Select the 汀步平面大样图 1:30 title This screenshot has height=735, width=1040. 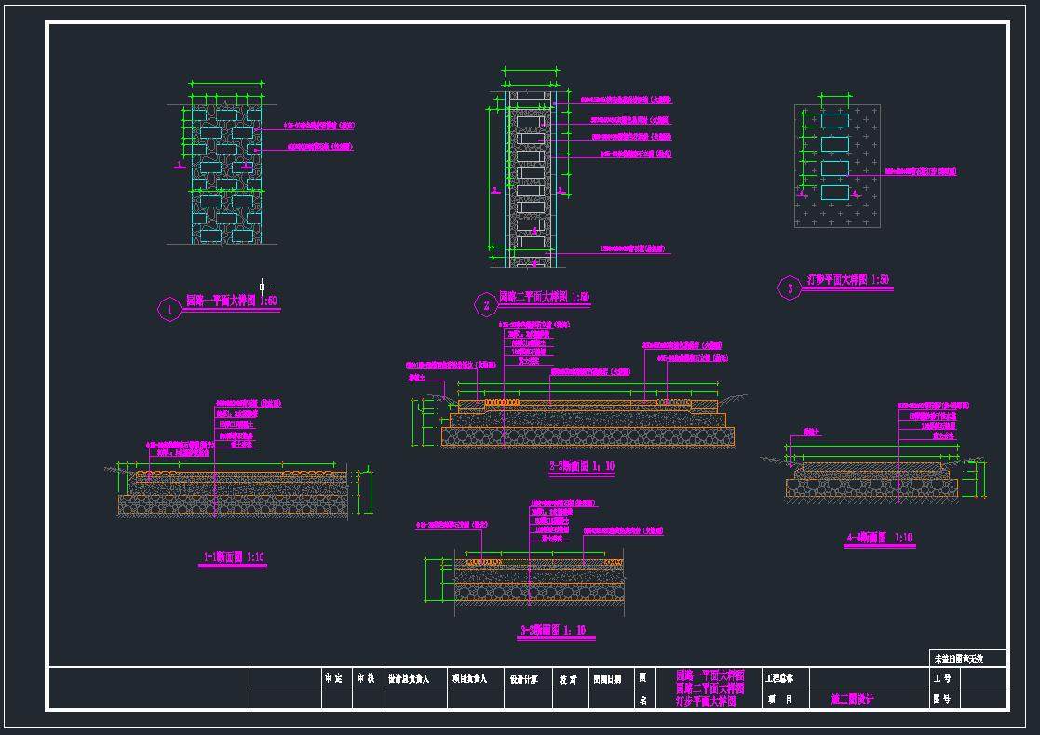coord(847,280)
